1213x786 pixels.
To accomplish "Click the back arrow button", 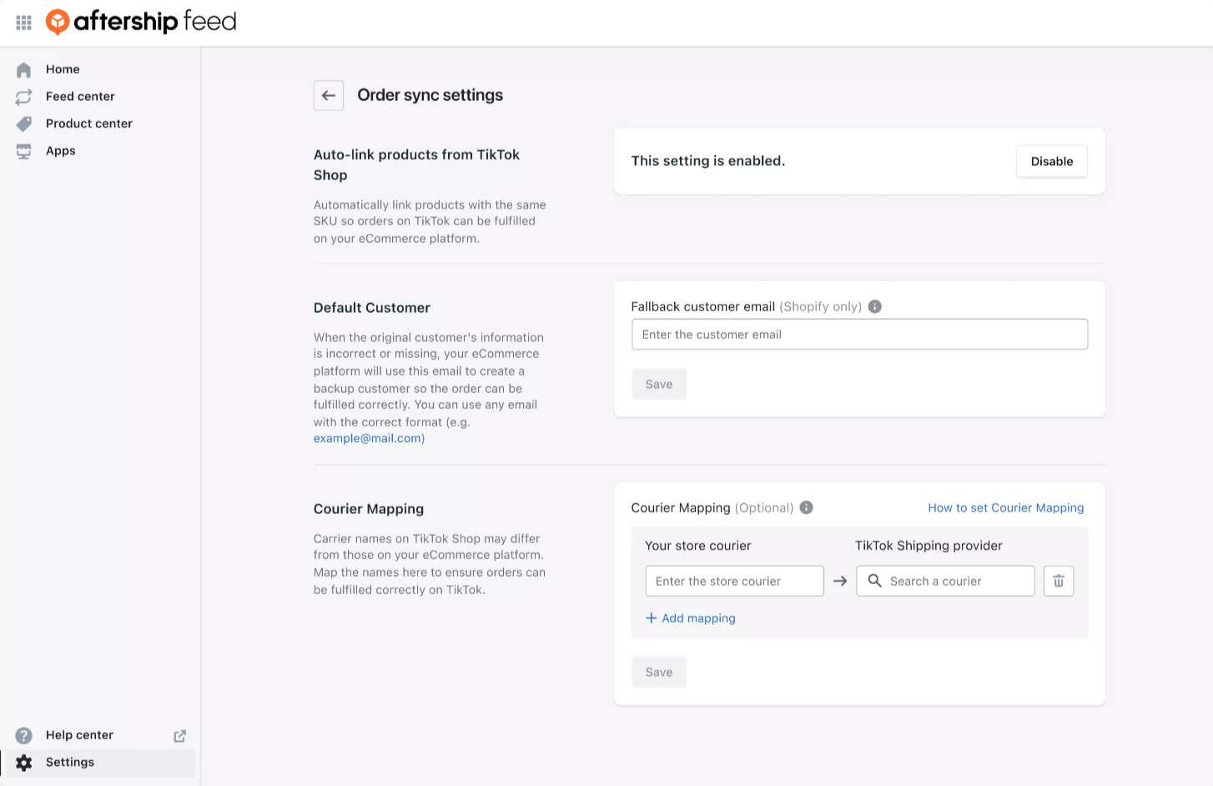I will (329, 95).
